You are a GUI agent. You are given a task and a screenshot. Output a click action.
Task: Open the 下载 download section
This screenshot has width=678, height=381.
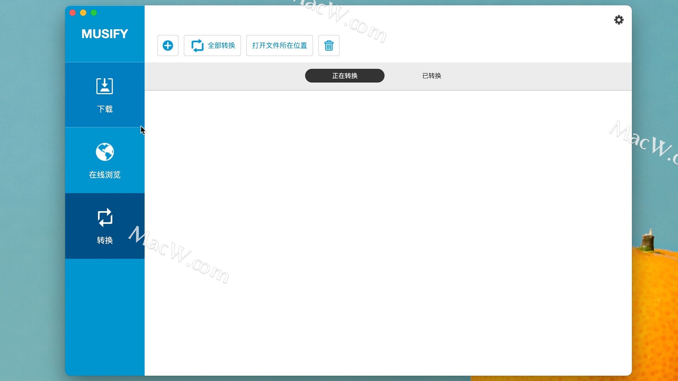tap(105, 95)
